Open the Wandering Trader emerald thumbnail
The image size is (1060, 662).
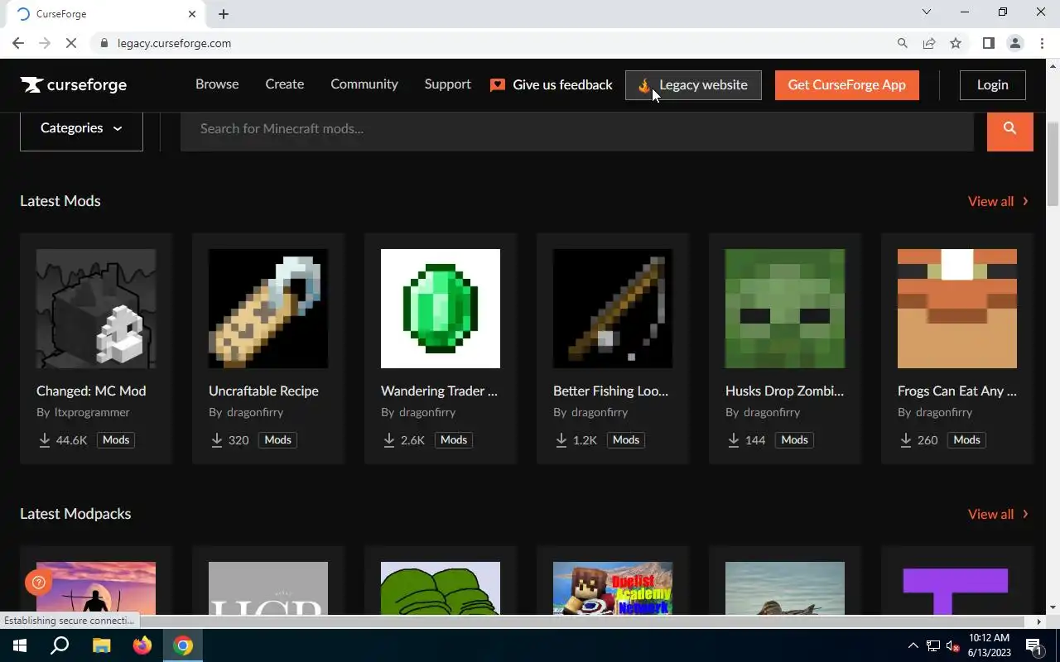click(441, 309)
